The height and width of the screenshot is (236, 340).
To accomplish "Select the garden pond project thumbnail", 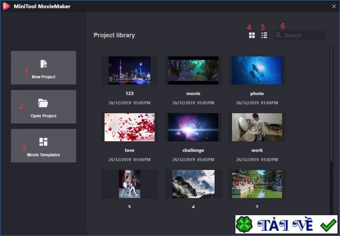I will tap(257, 184).
